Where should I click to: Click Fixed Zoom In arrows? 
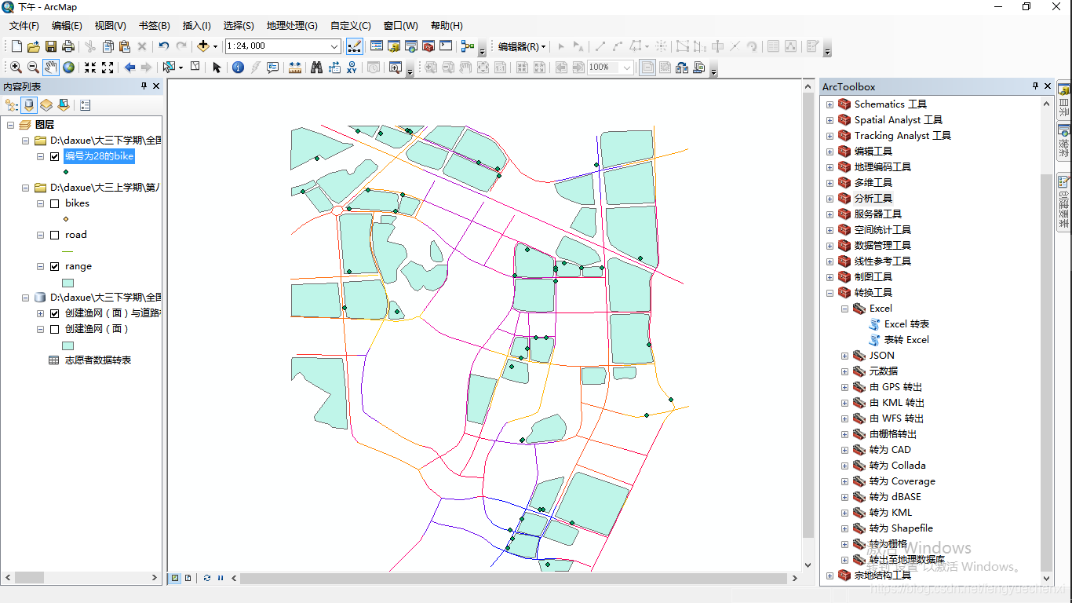[x=90, y=68]
